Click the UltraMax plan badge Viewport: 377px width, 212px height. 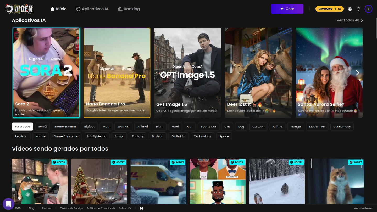click(x=329, y=9)
